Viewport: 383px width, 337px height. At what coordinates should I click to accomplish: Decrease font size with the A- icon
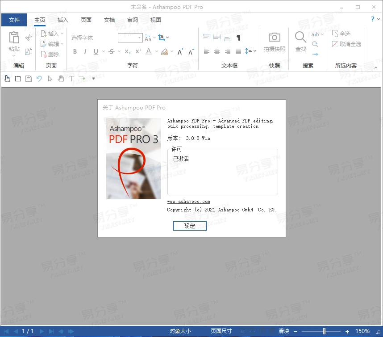191,51
